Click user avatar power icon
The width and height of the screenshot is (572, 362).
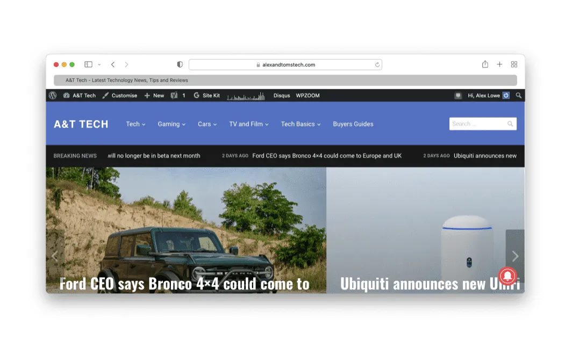point(506,96)
